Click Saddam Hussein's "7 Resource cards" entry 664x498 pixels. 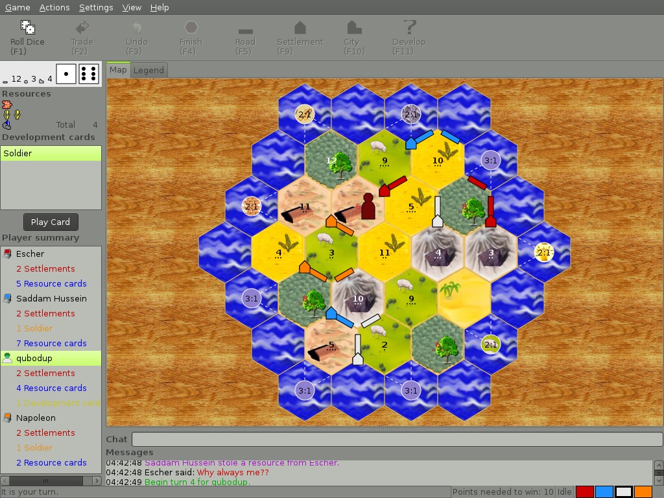[51, 344]
